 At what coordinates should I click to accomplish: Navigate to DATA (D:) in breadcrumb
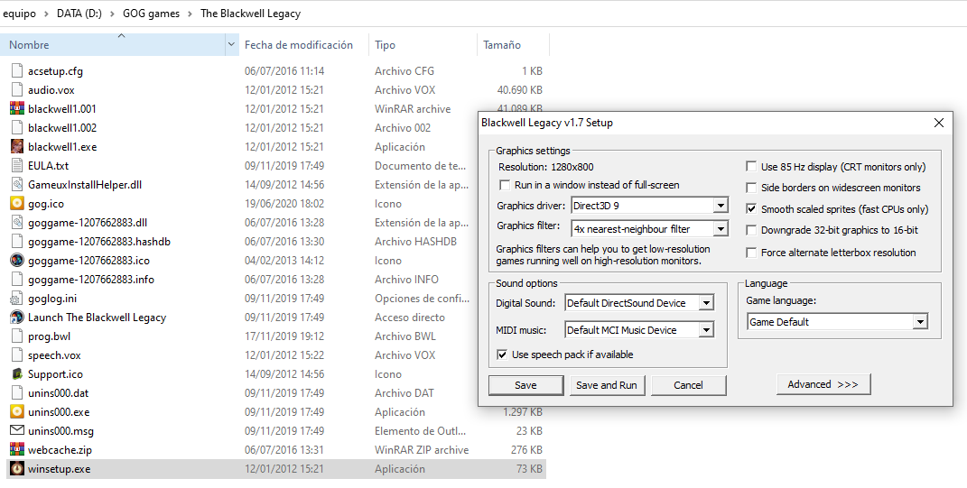click(79, 13)
